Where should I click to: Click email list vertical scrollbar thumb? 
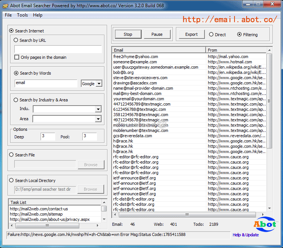point(269,101)
